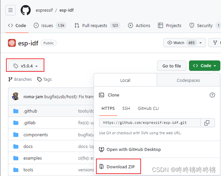Click the Go to file button
Screen dimensions: 221x176
tap(172, 66)
